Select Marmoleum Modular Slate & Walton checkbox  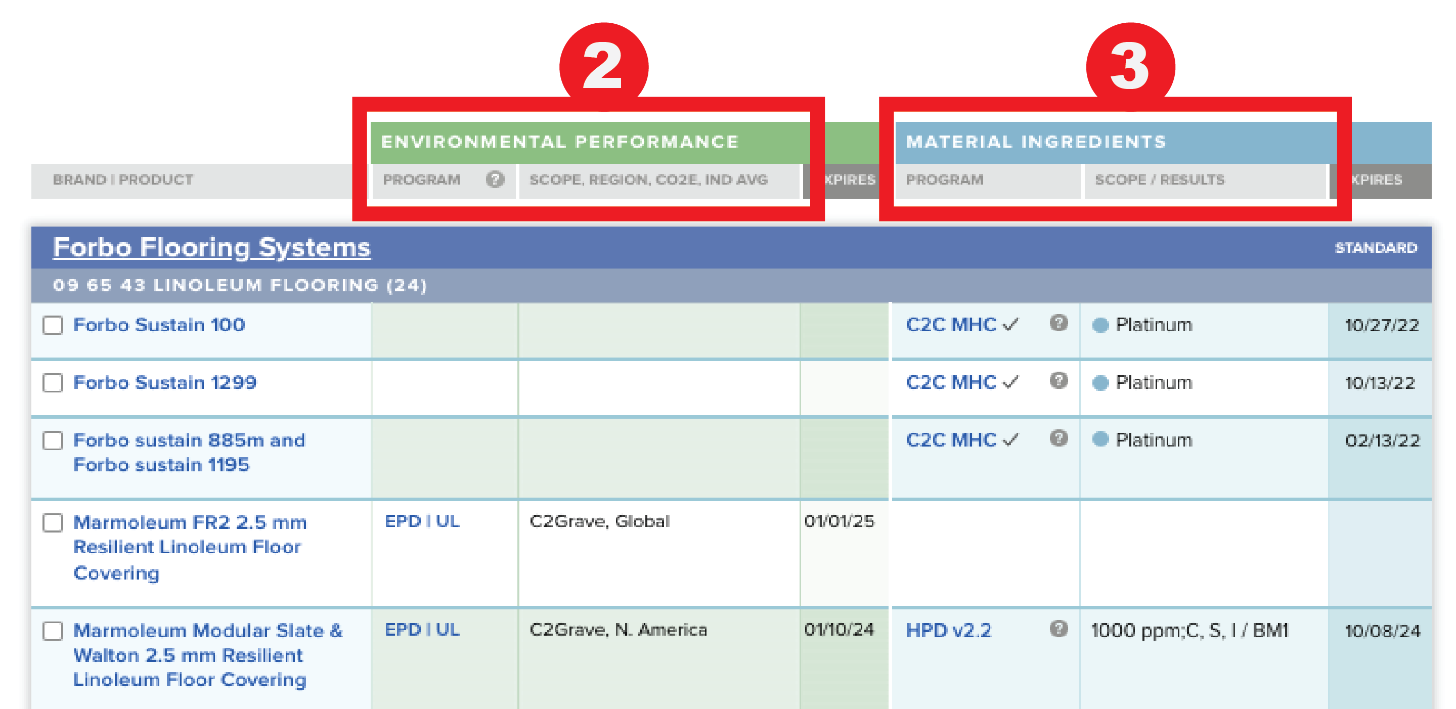point(53,631)
